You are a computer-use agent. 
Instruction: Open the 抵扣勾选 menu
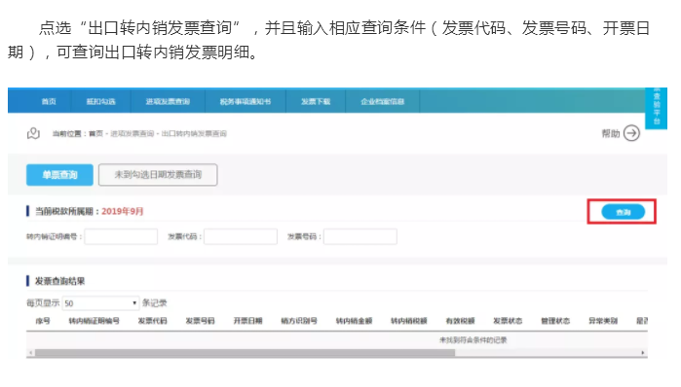tap(100, 101)
